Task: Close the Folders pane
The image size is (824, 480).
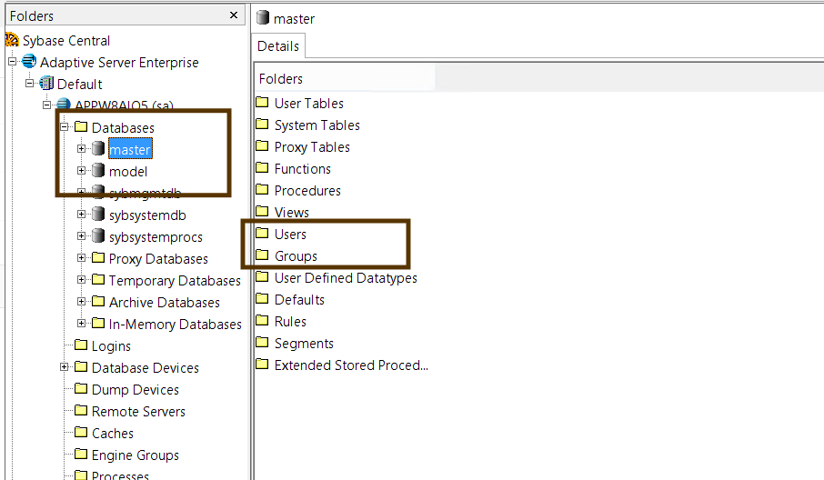Action: [x=234, y=15]
